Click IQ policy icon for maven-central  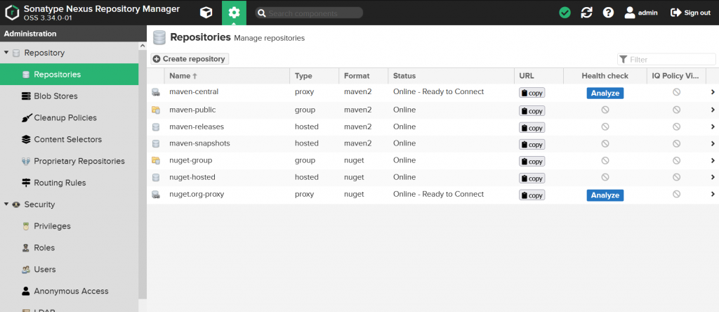[676, 92]
